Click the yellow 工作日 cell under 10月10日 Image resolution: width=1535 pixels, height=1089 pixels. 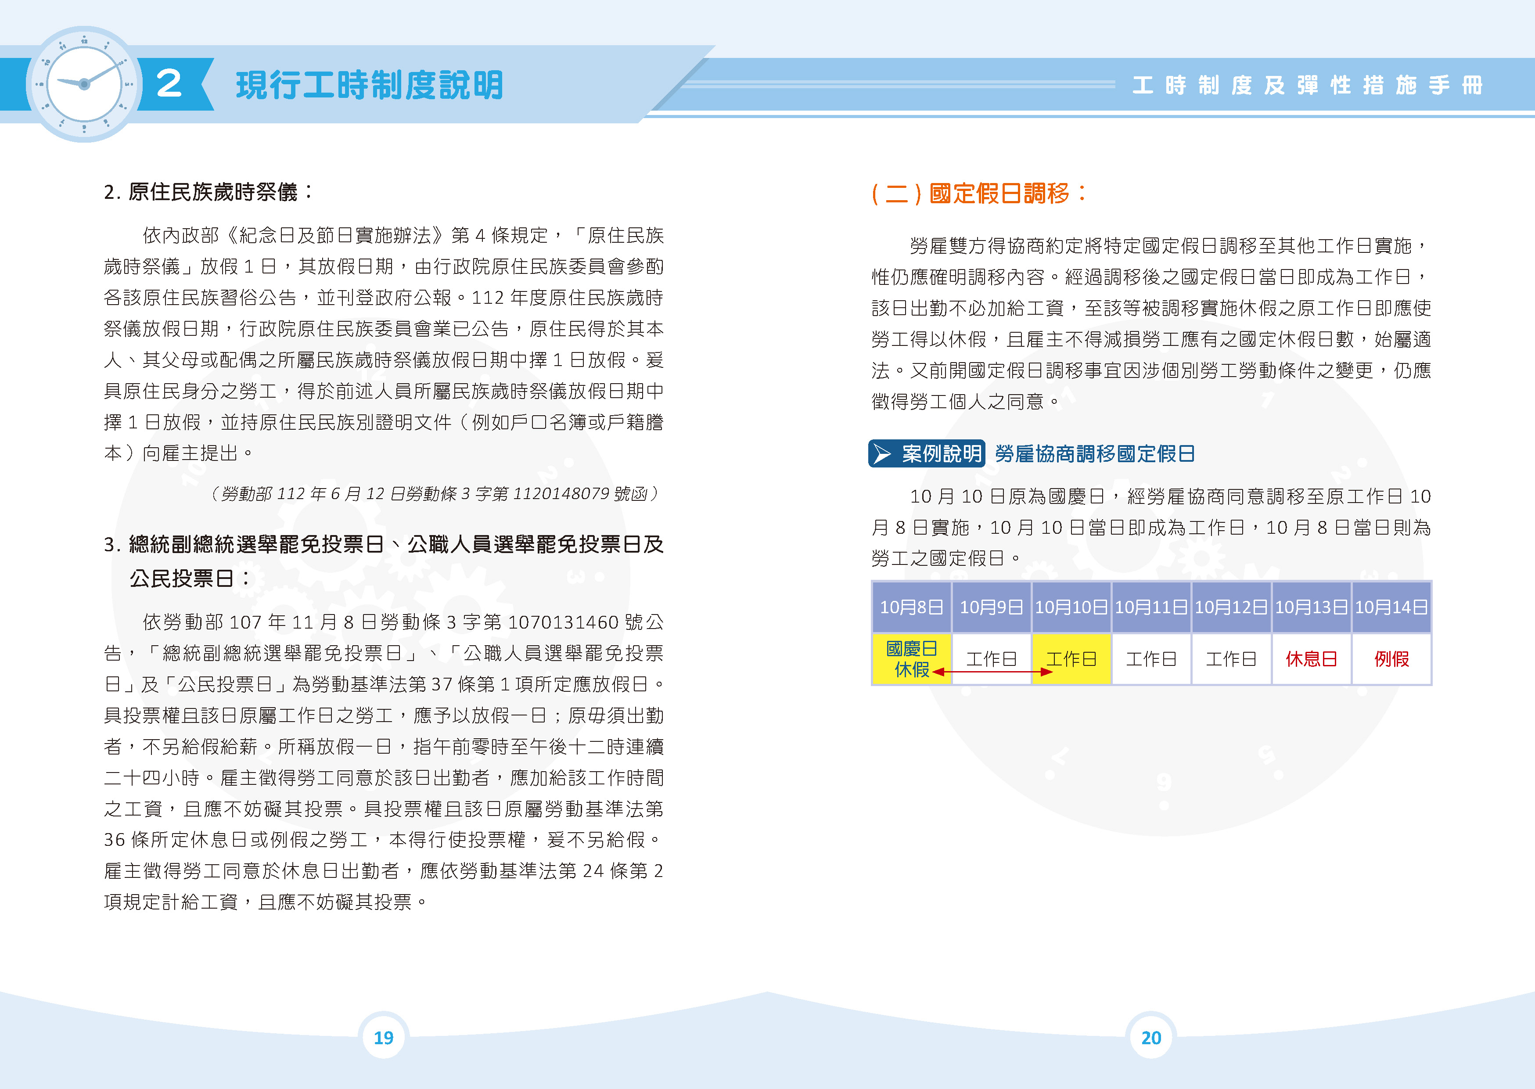pos(1071,658)
